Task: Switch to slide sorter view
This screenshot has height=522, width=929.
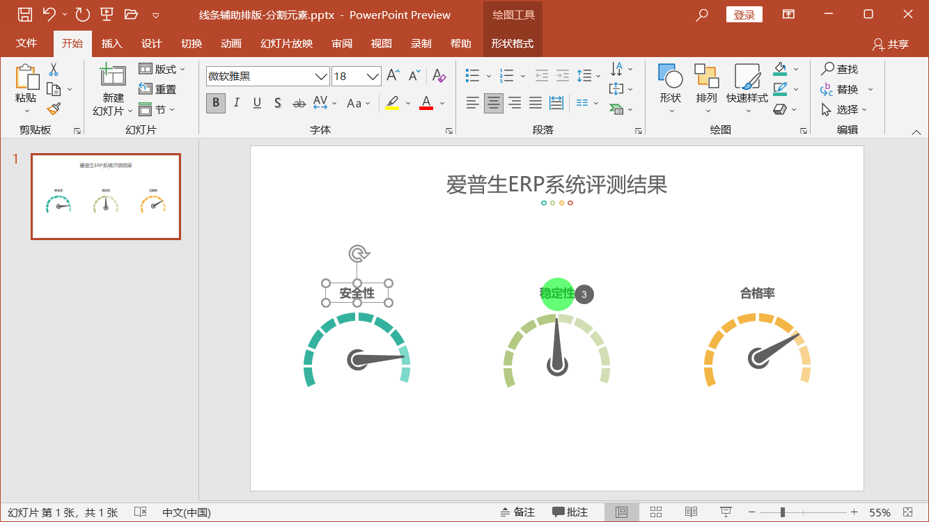Action: pos(656,512)
